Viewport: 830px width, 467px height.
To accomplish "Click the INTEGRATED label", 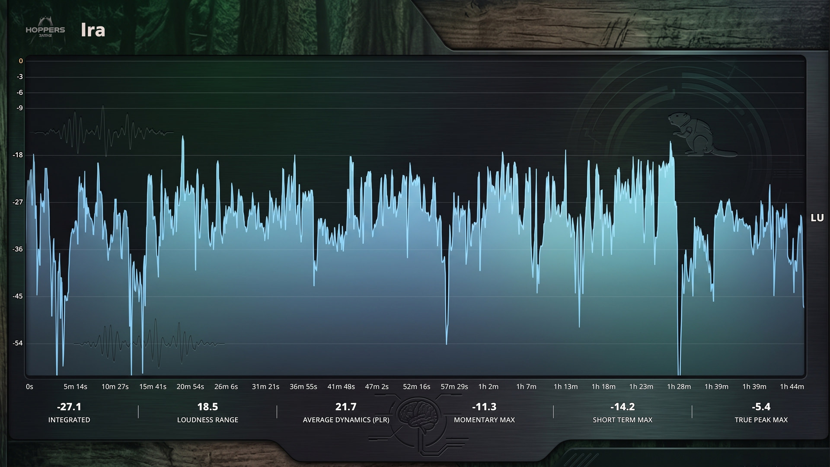I will [x=69, y=420].
